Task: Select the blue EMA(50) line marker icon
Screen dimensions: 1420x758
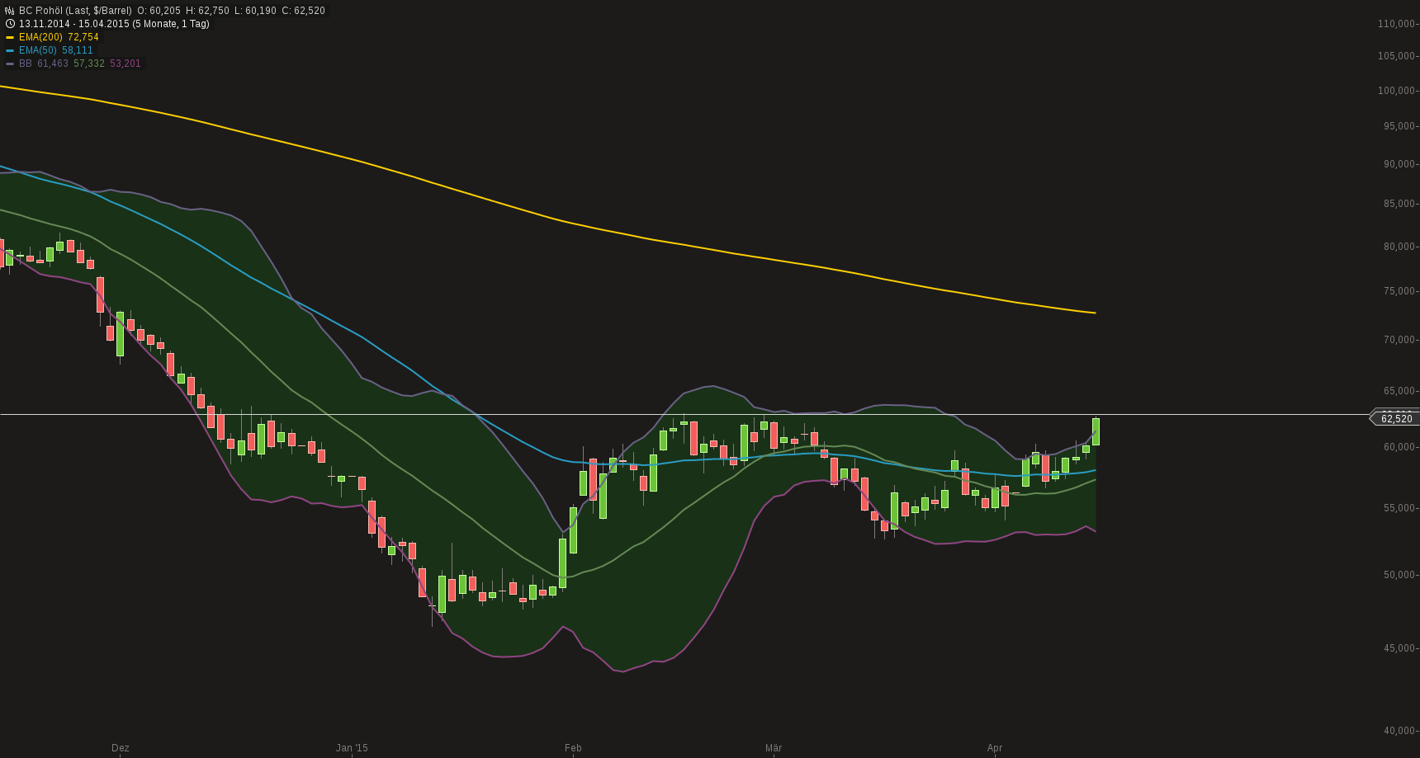Action: click(12, 50)
